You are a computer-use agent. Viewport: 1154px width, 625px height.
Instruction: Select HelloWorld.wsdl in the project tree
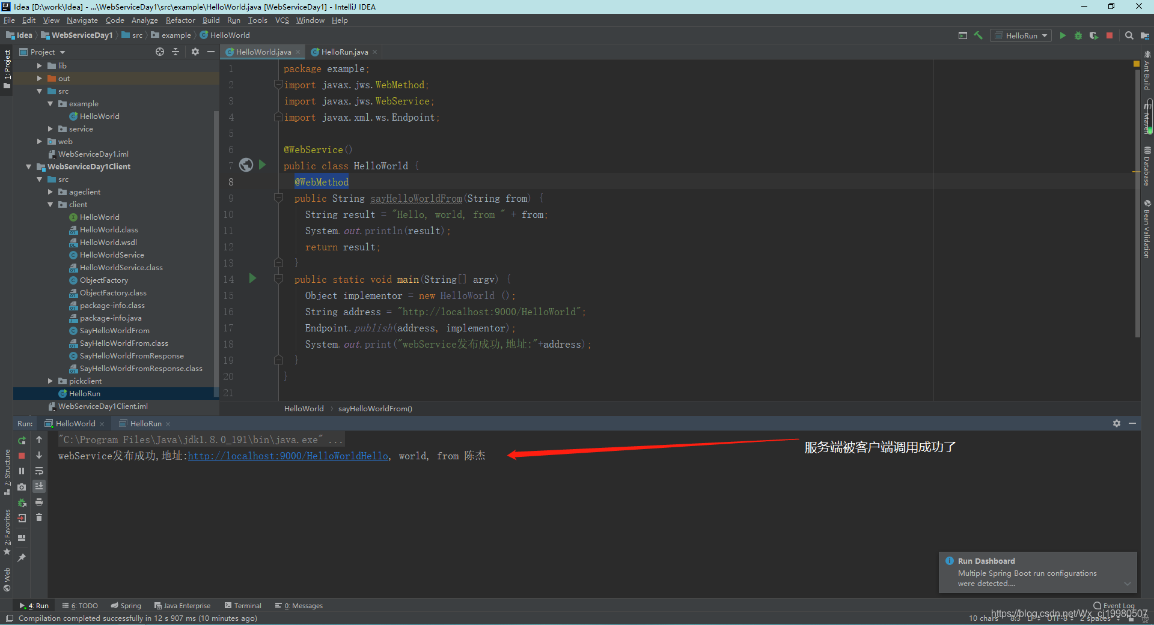[108, 243]
